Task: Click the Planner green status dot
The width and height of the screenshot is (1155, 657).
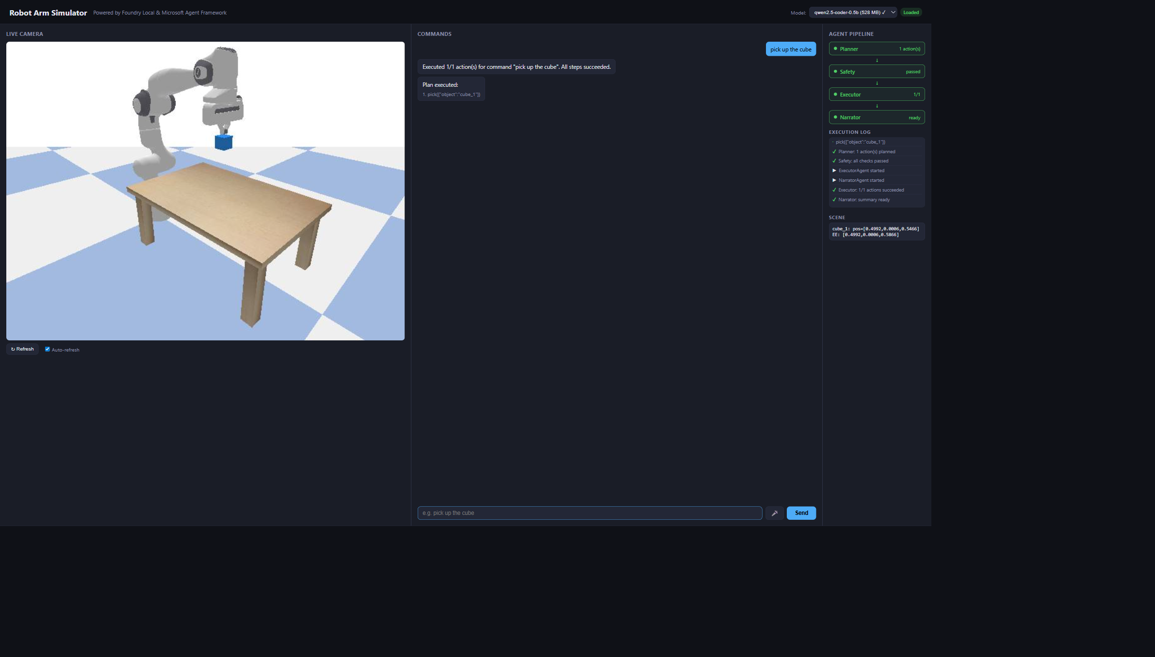Action: point(835,49)
